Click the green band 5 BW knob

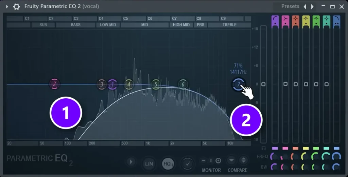tap(316, 167)
